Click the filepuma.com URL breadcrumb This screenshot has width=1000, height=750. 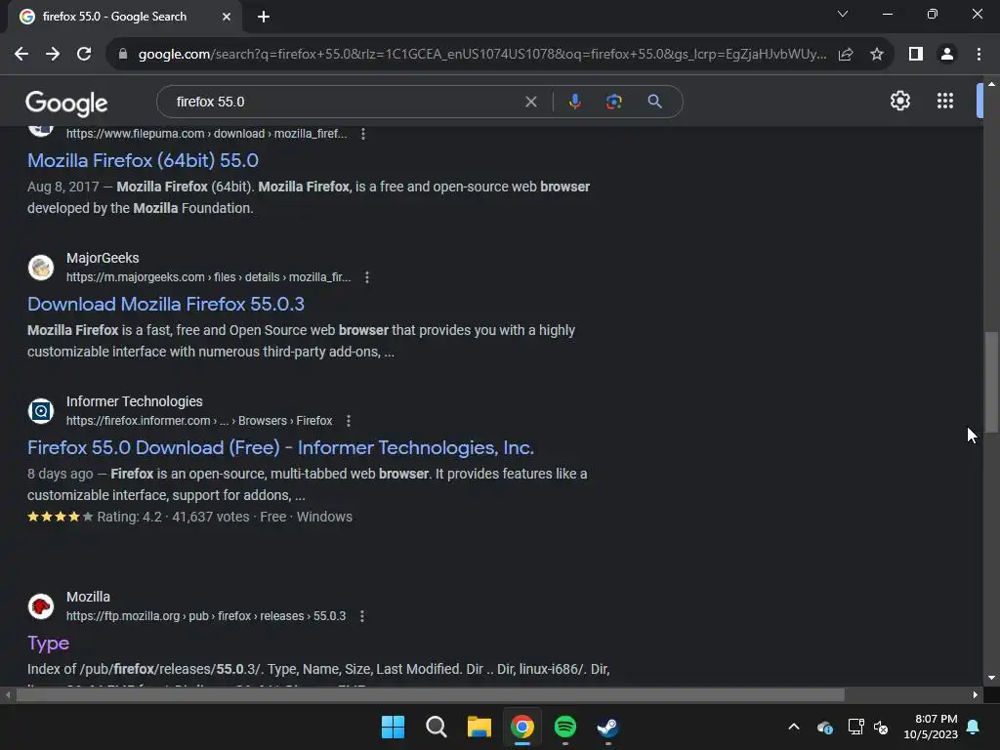pyautogui.click(x=207, y=134)
